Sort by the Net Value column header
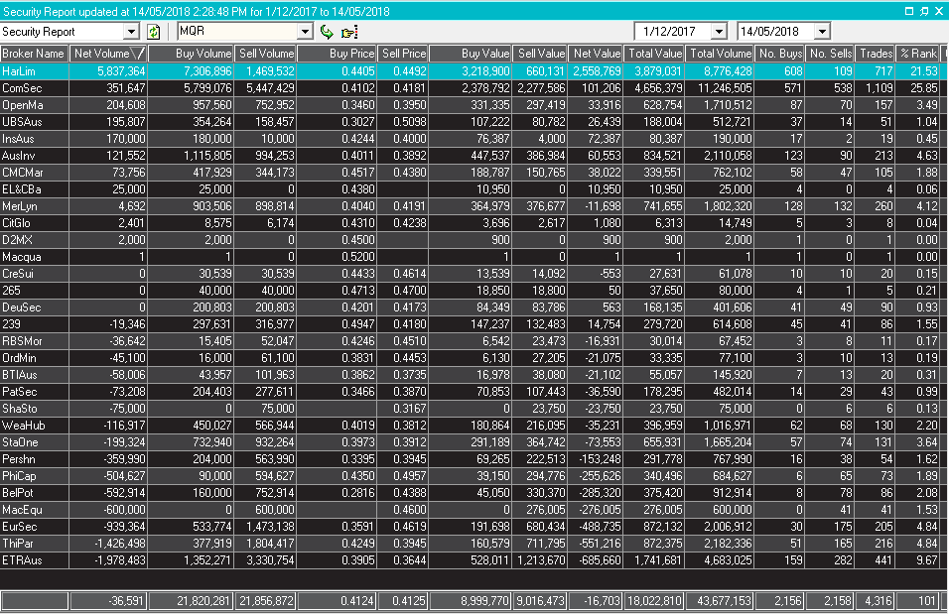The width and height of the screenshot is (949, 614). (x=596, y=54)
